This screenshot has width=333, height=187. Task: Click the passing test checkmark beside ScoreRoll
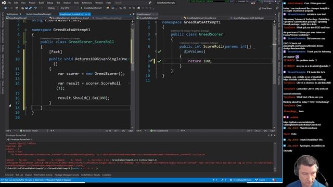coord(160,51)
